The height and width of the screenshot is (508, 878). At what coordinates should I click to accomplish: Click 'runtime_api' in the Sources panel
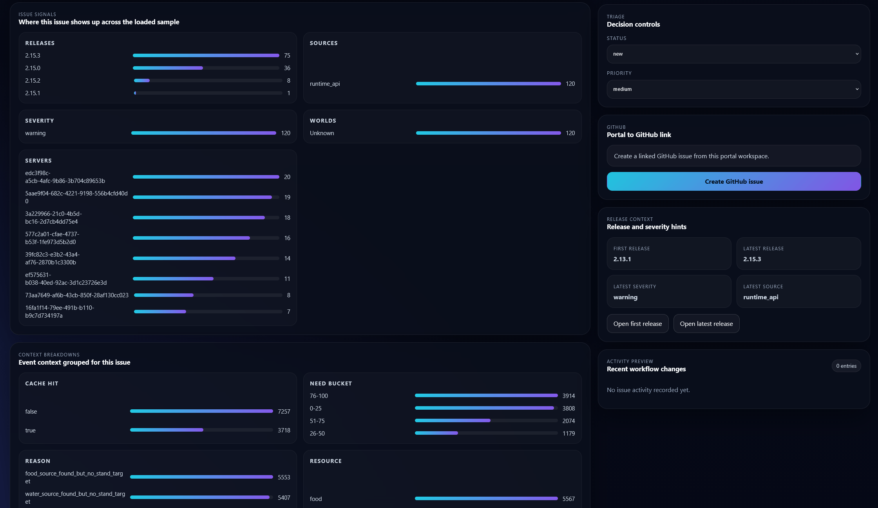[325, 84]
